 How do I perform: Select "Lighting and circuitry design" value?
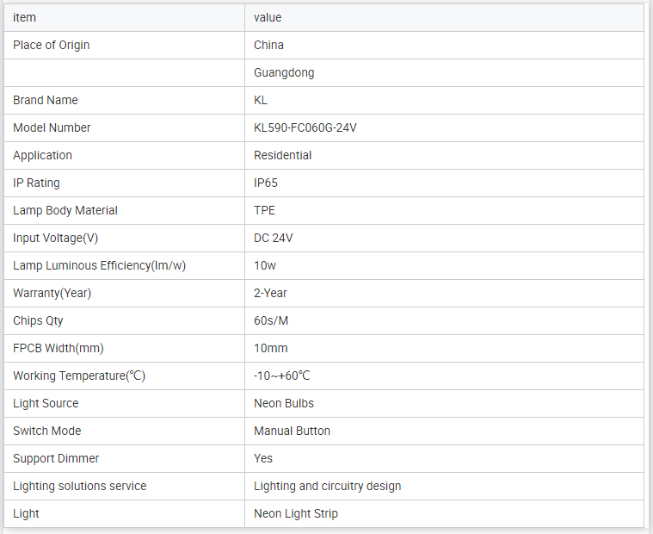tap(328, 486)
